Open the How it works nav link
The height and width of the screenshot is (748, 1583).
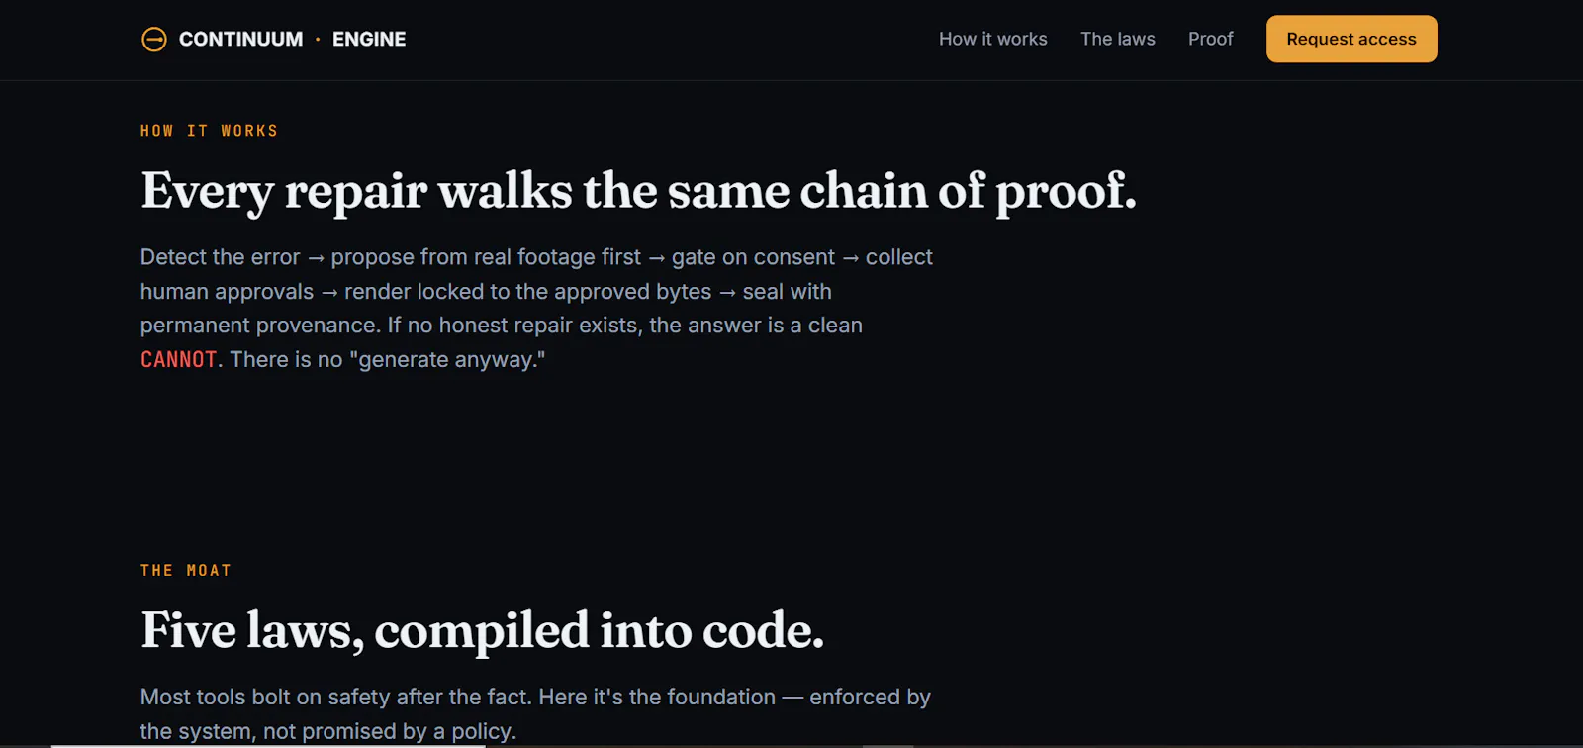point(992,39)
